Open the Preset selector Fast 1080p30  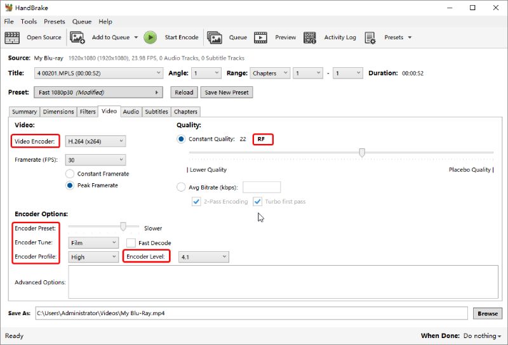pyautogui.click(x=98, y=93)
